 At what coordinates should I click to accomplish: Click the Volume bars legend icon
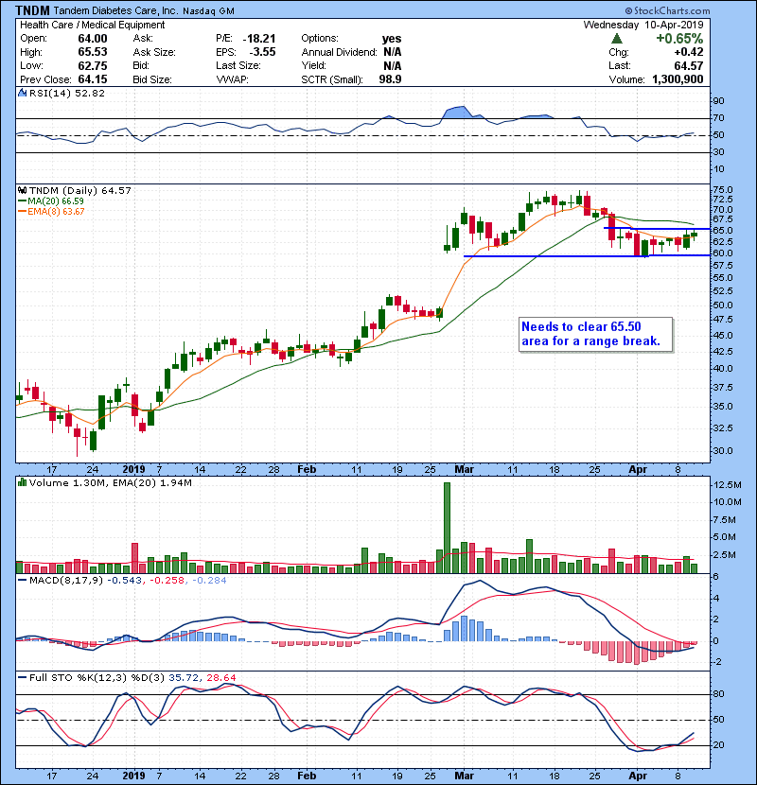22,482
